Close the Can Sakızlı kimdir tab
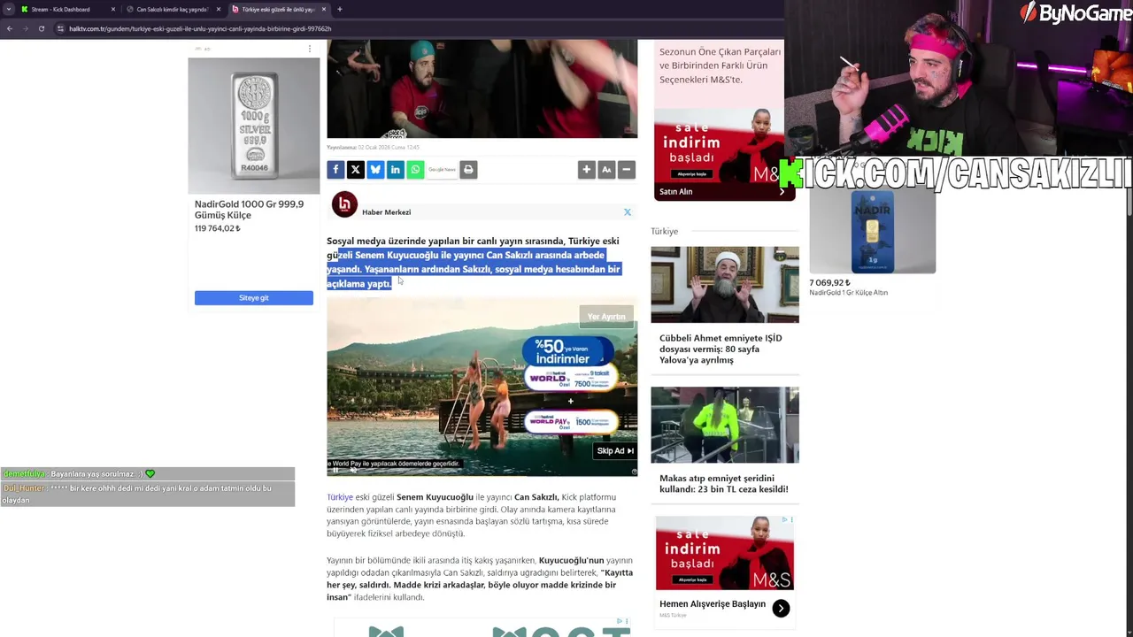The image size is (1133, 637). pos(218,9)
